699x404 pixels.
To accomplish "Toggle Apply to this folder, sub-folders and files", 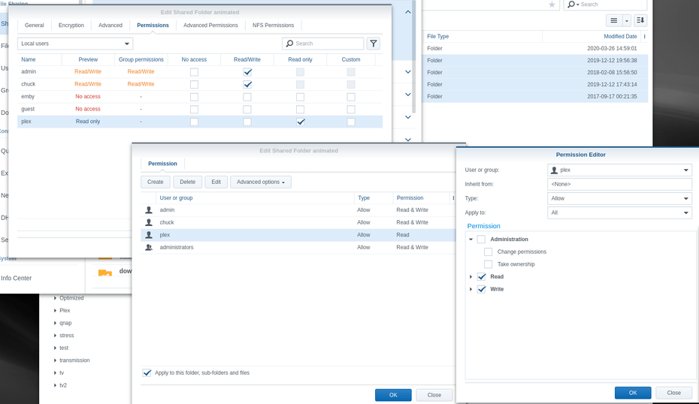I will [x=147, y=372].
